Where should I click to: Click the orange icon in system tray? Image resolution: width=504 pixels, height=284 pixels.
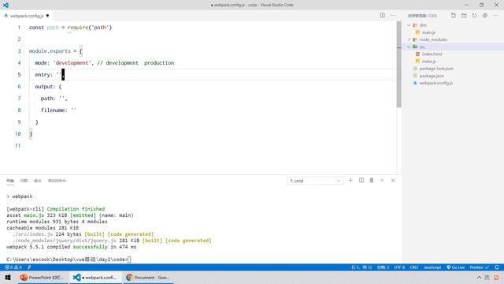(497, 278)
